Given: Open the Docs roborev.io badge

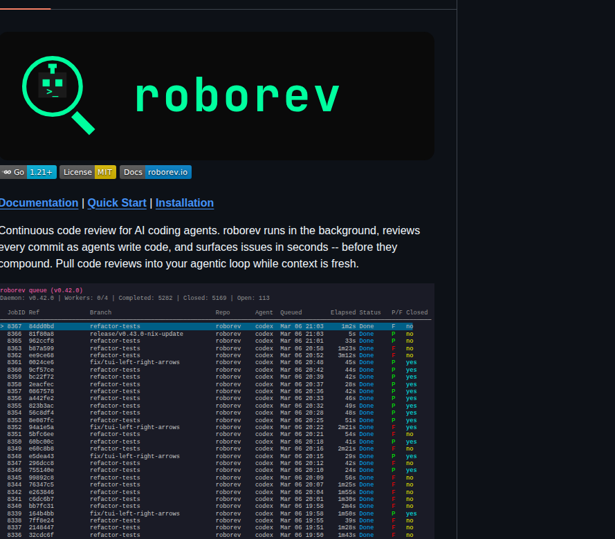Looking at the screenshot, I should [x=156, y=172].
